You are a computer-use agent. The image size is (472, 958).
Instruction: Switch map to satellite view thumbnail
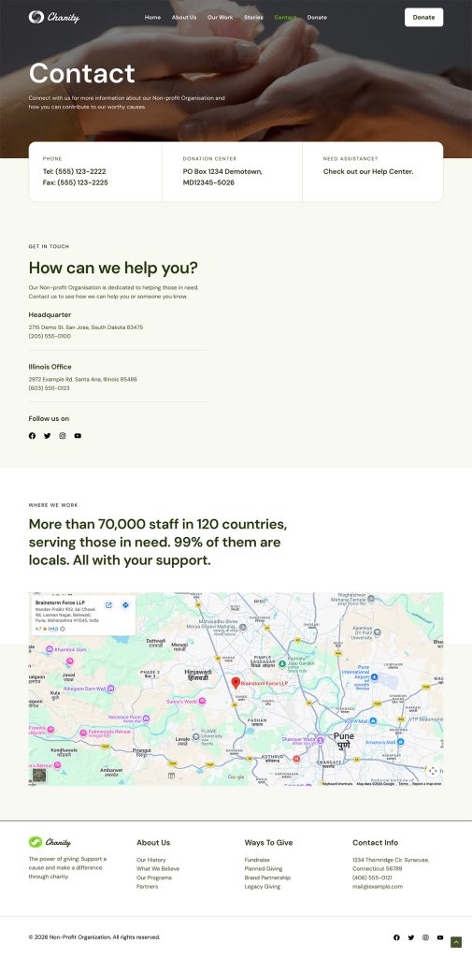point(39,775)
